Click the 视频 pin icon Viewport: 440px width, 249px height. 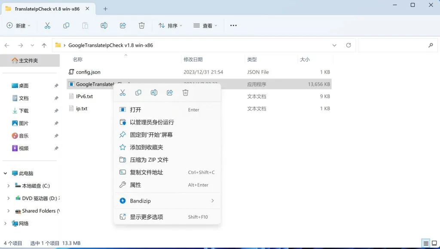(56, 148)
